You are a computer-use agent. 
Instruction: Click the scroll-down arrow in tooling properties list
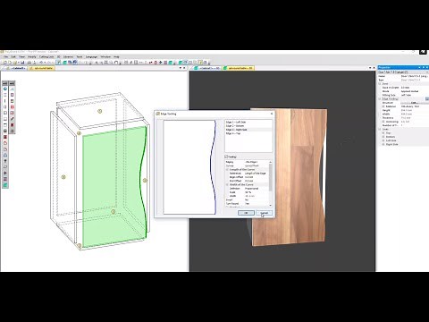(270, 205)
